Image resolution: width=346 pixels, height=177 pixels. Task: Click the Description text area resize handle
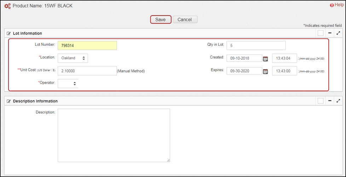point(168,160)
